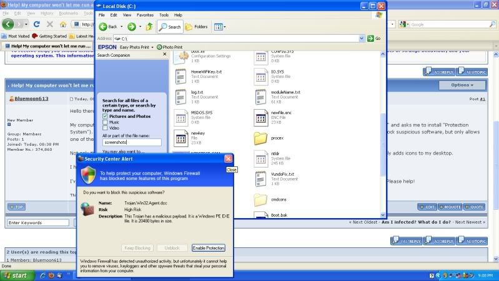Click the Enter Keywords search field
The height and width of the screenshot is (281, 499).
pyautogui.click(x=38, y=222)
